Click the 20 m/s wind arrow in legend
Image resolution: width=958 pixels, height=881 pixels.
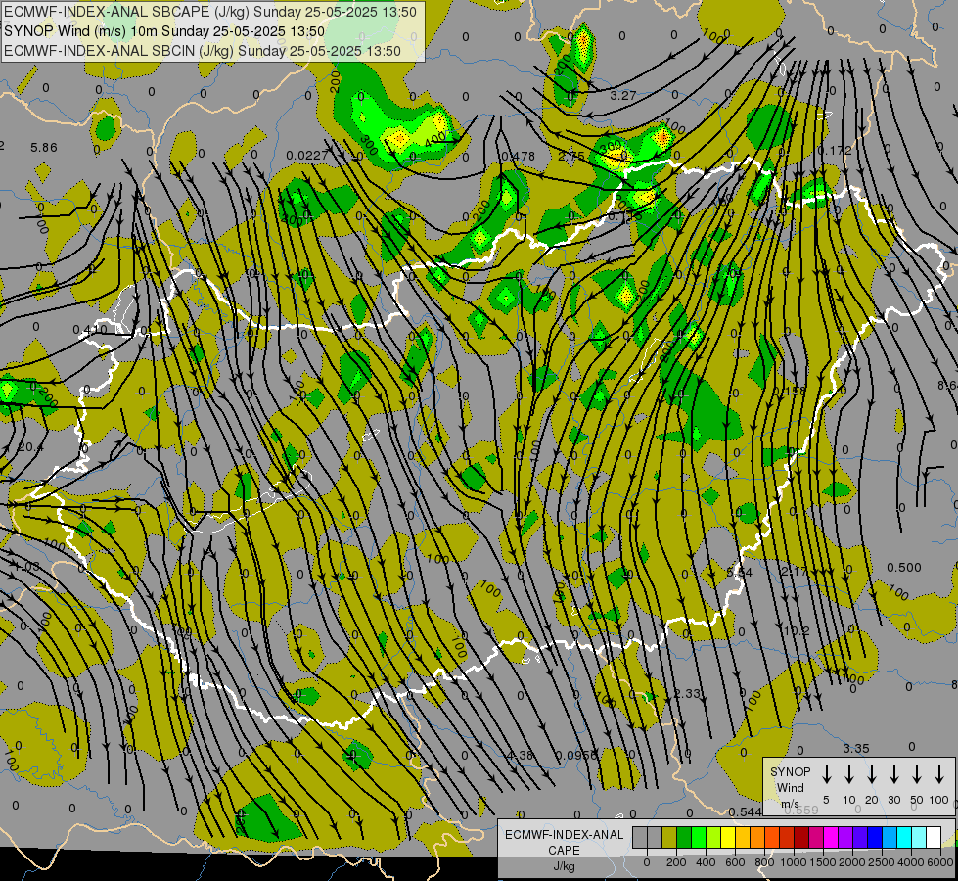(x=872, y=774)
